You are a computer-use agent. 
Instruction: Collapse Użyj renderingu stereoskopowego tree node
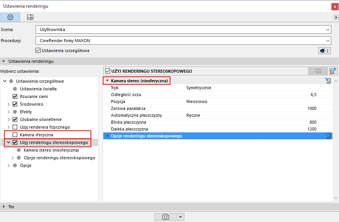[x=9, y=142]
